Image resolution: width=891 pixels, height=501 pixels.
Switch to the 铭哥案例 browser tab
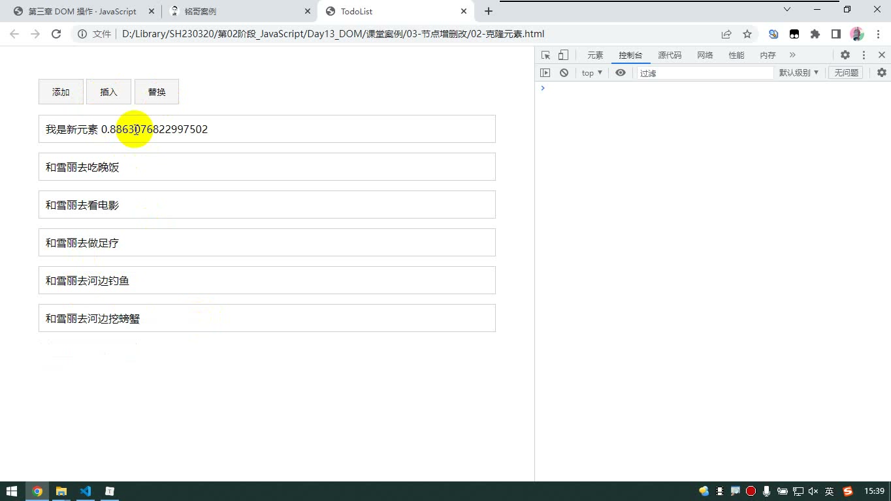pos(239,11)
